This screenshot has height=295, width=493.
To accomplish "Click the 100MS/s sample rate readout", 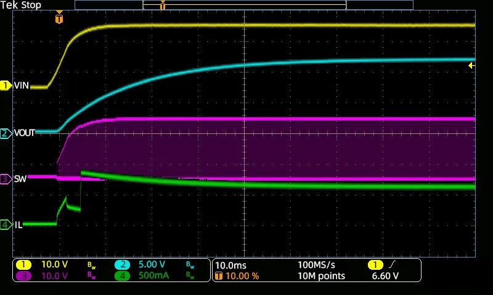I will (316, 265).
